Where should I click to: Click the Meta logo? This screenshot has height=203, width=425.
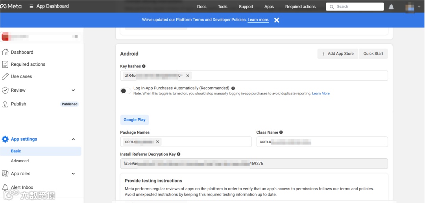pyautogui.click(x=11, y=6)
